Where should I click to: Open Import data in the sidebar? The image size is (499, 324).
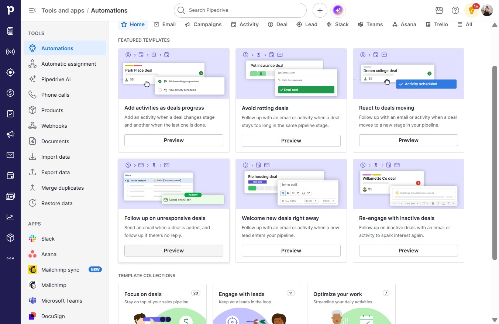(65, 157)
